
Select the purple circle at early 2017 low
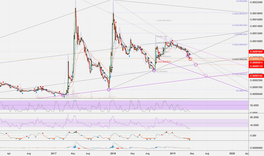click(x=63, y=96)
